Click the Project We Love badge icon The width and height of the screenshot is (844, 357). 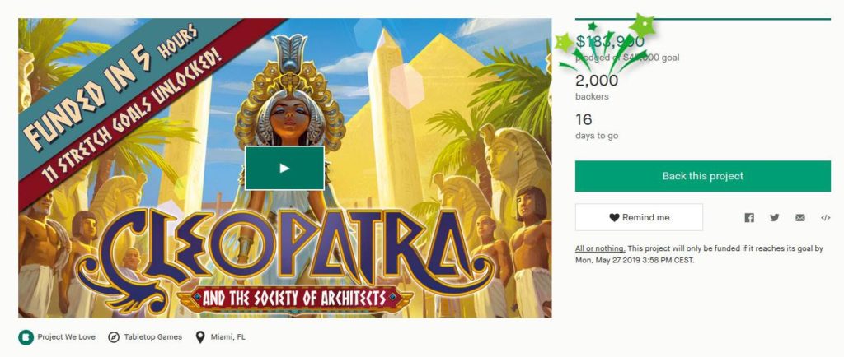pyautogui.click(x=26, y=337)
